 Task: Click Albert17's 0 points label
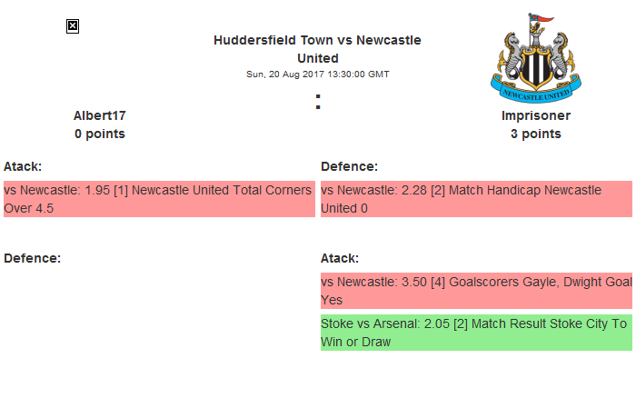(100, 134)
